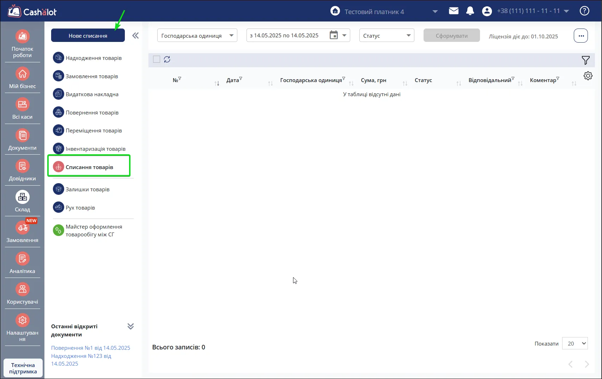Click the home icon near Тестовий платник 4
The width and height of the screenshot is (602, 379).
(x=335, y=11)
